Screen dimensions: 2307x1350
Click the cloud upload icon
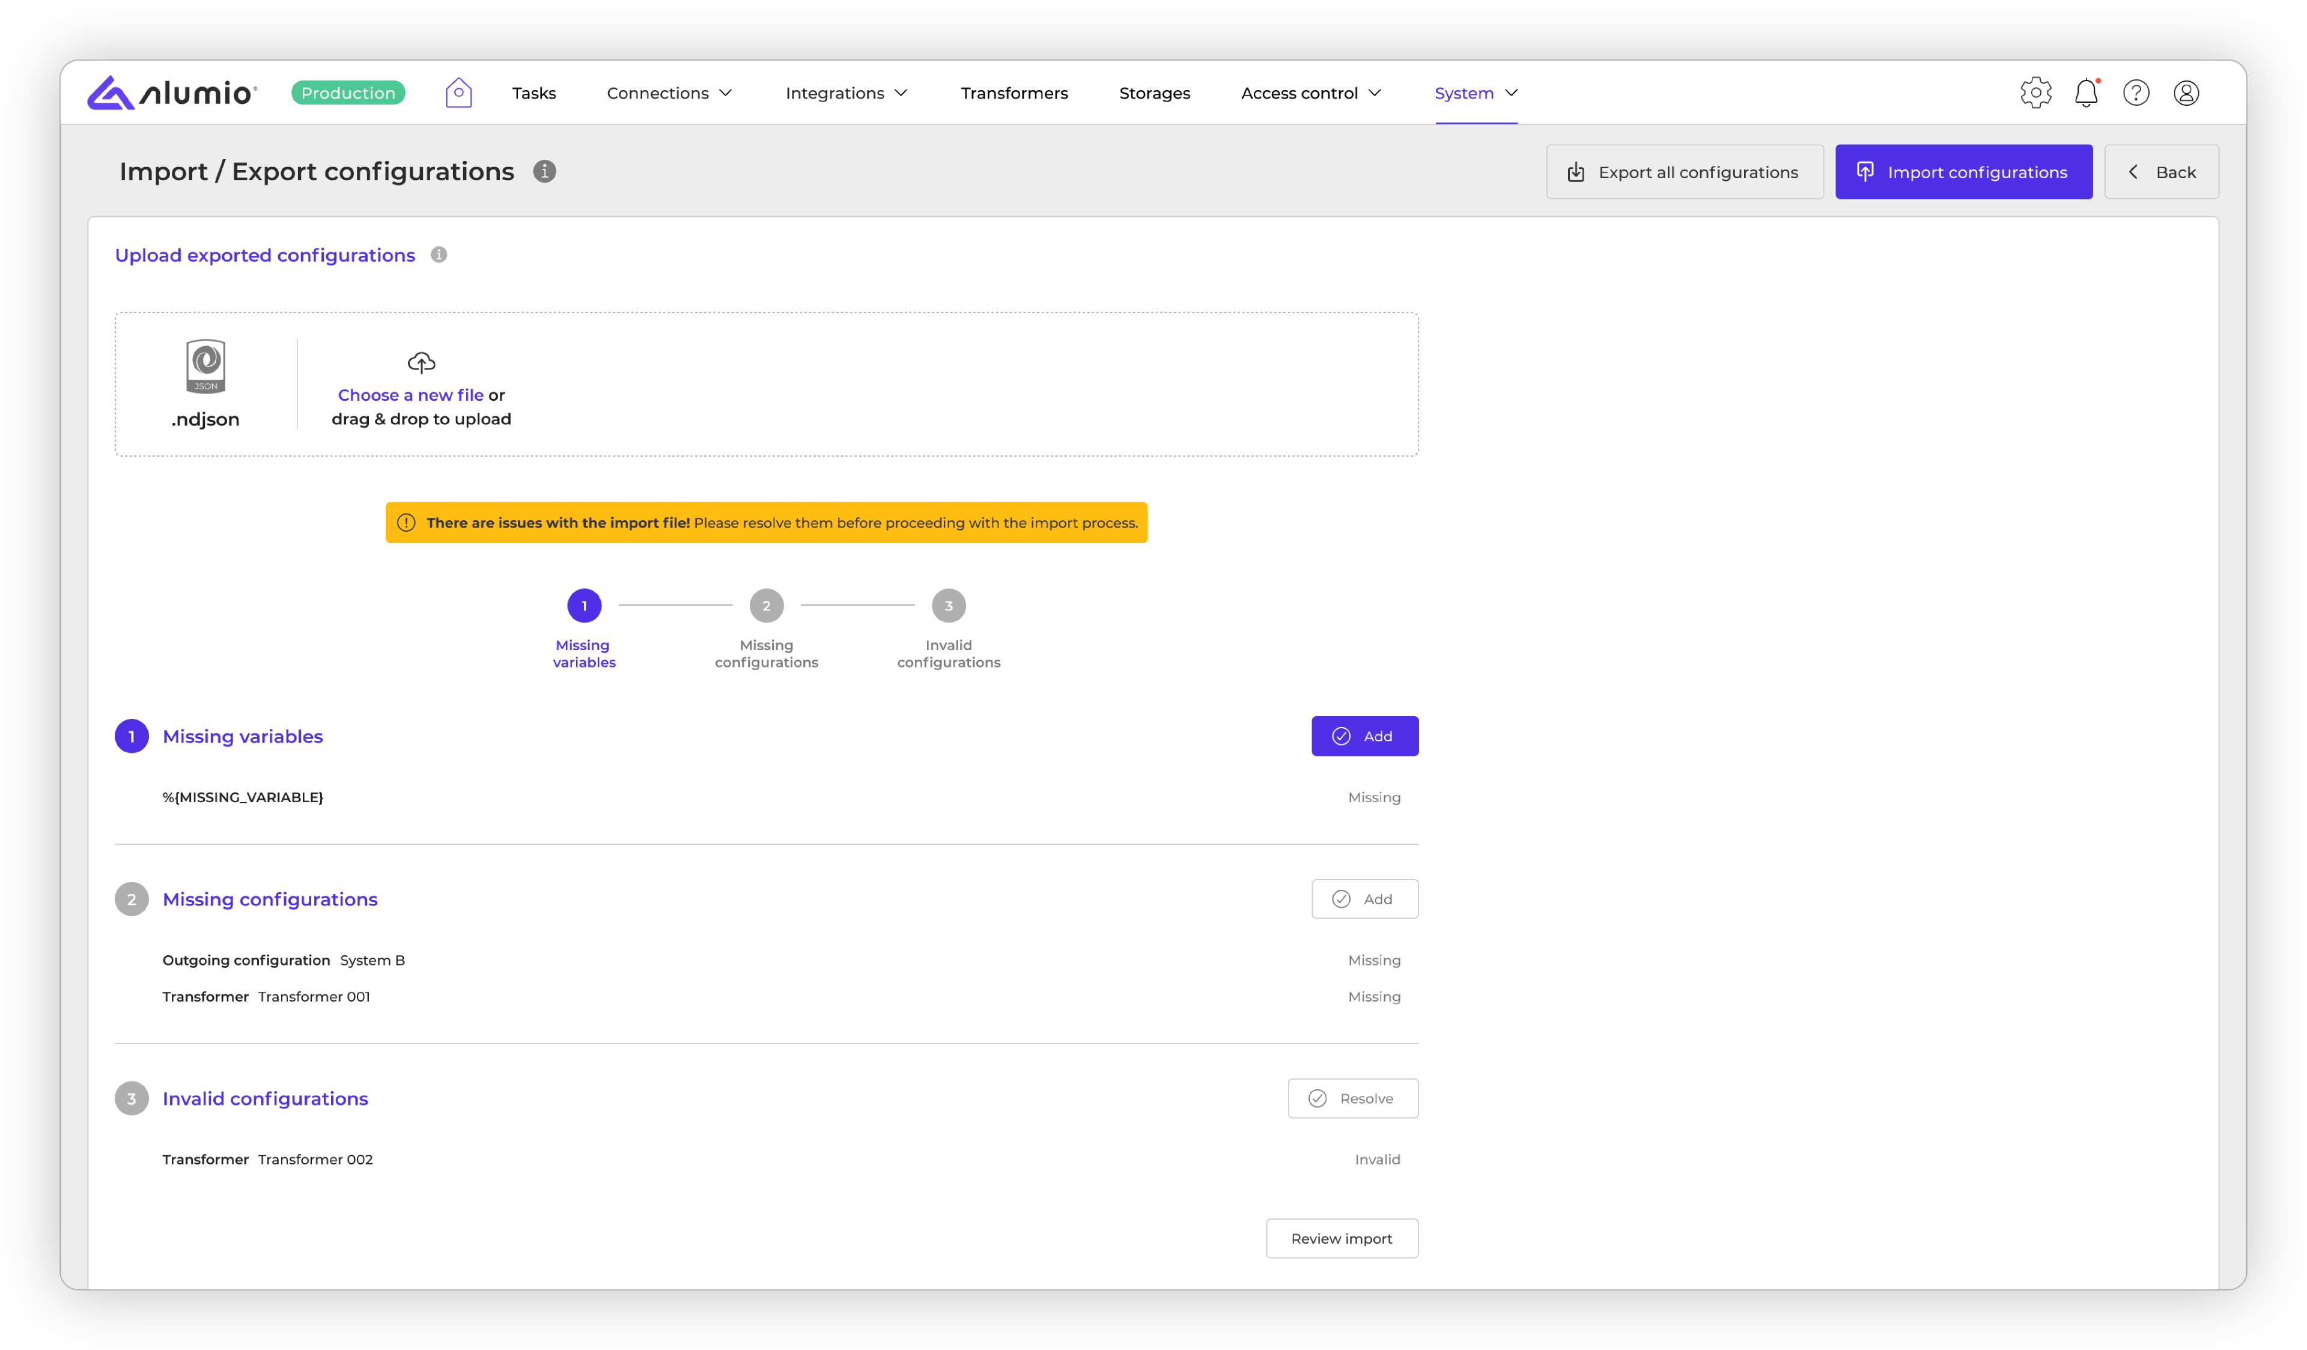[421, 362]
